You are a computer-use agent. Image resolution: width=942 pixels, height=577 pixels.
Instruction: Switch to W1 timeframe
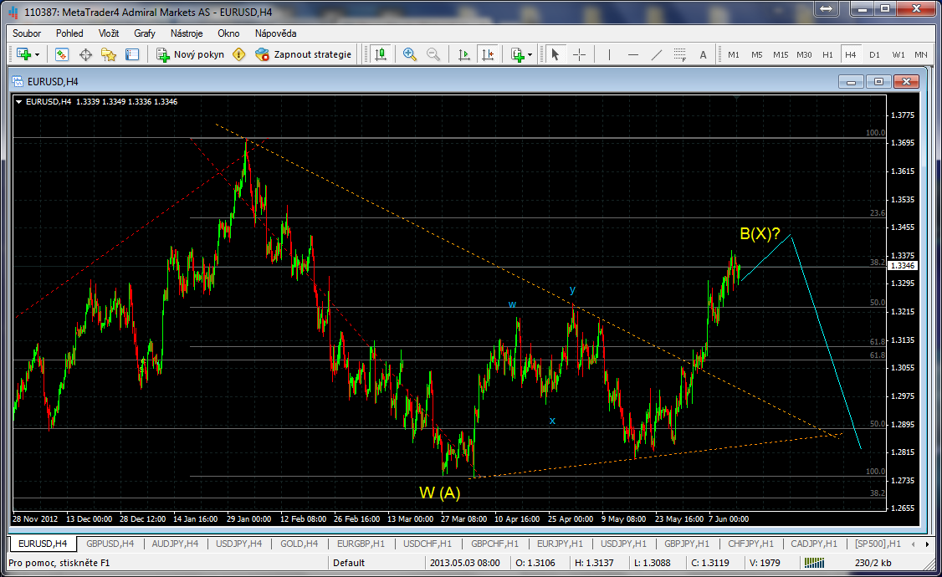(x=898, y=54)
